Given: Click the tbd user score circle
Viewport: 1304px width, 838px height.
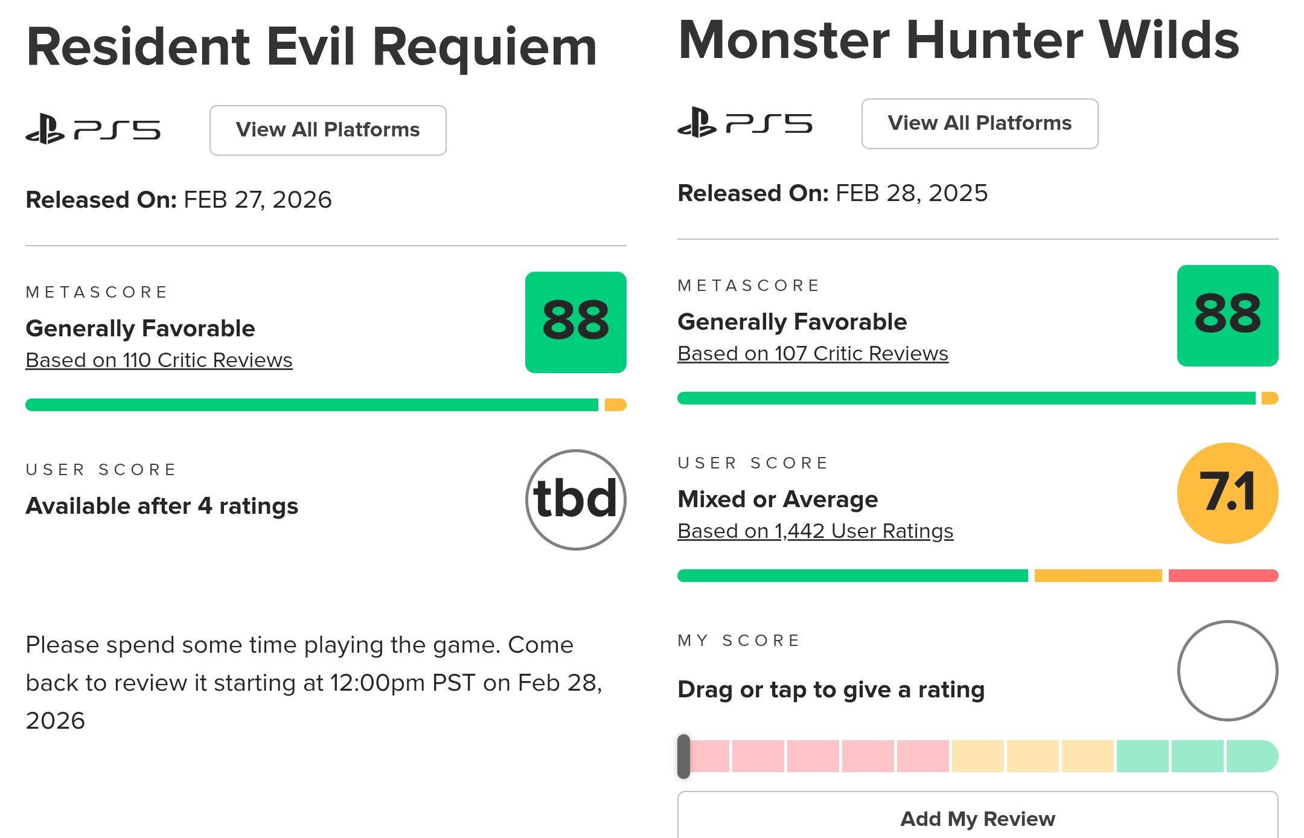Looking at the screenshot, I should click(x=575, y=499).
